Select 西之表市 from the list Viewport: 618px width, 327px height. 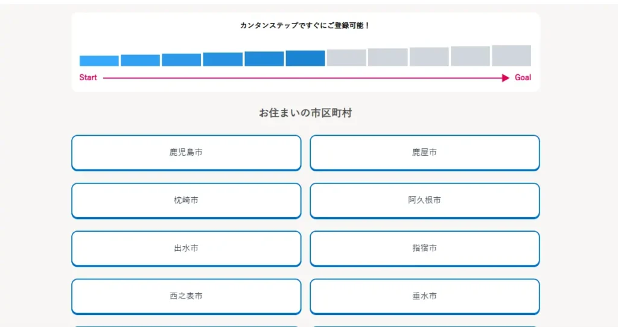pyautogui.click(x=186, y=296)
